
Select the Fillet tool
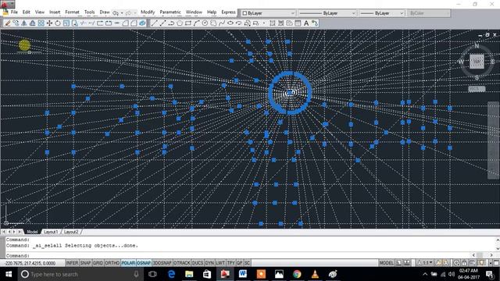(134, 23)
